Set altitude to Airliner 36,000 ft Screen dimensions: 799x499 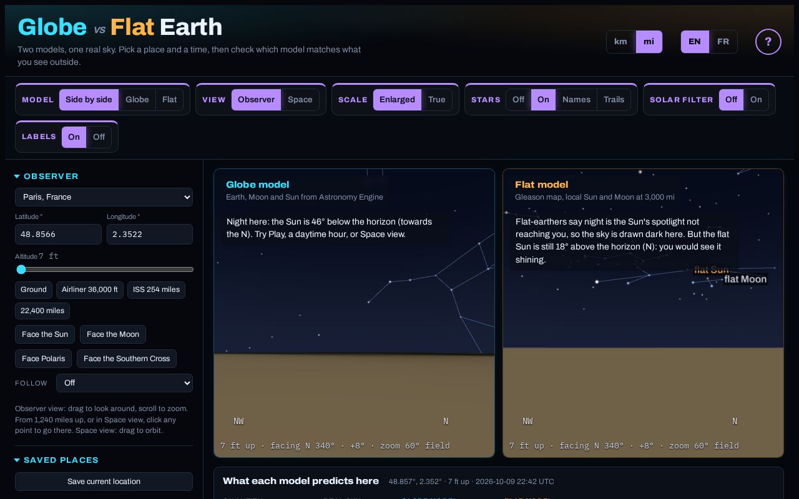90,289
